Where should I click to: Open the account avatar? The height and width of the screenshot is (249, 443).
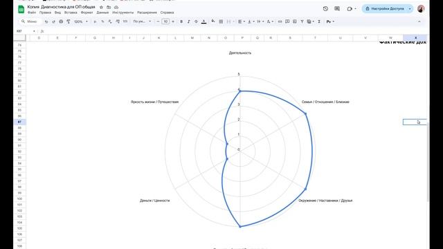click(421, 9)
